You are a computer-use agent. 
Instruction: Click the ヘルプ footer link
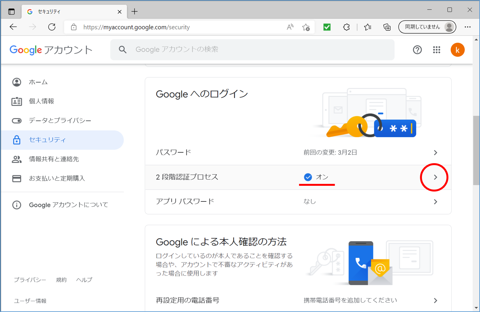pos(84,280)
